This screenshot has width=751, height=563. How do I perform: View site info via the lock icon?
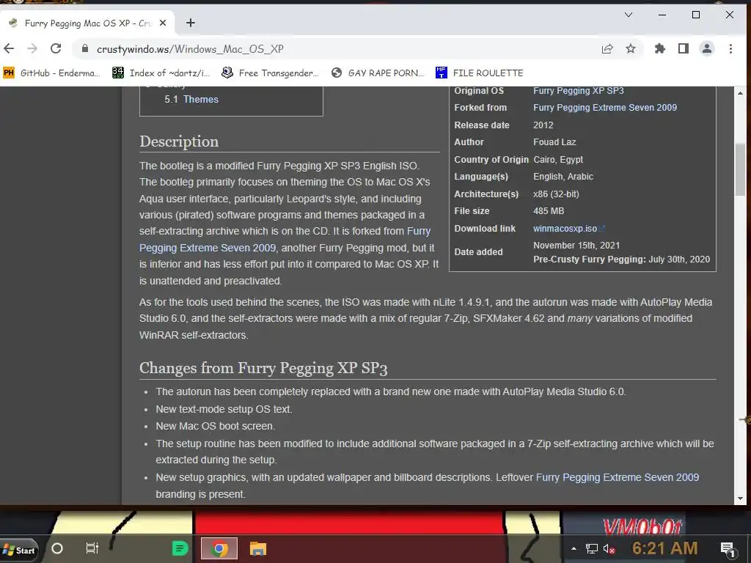[x=85, y=49]
